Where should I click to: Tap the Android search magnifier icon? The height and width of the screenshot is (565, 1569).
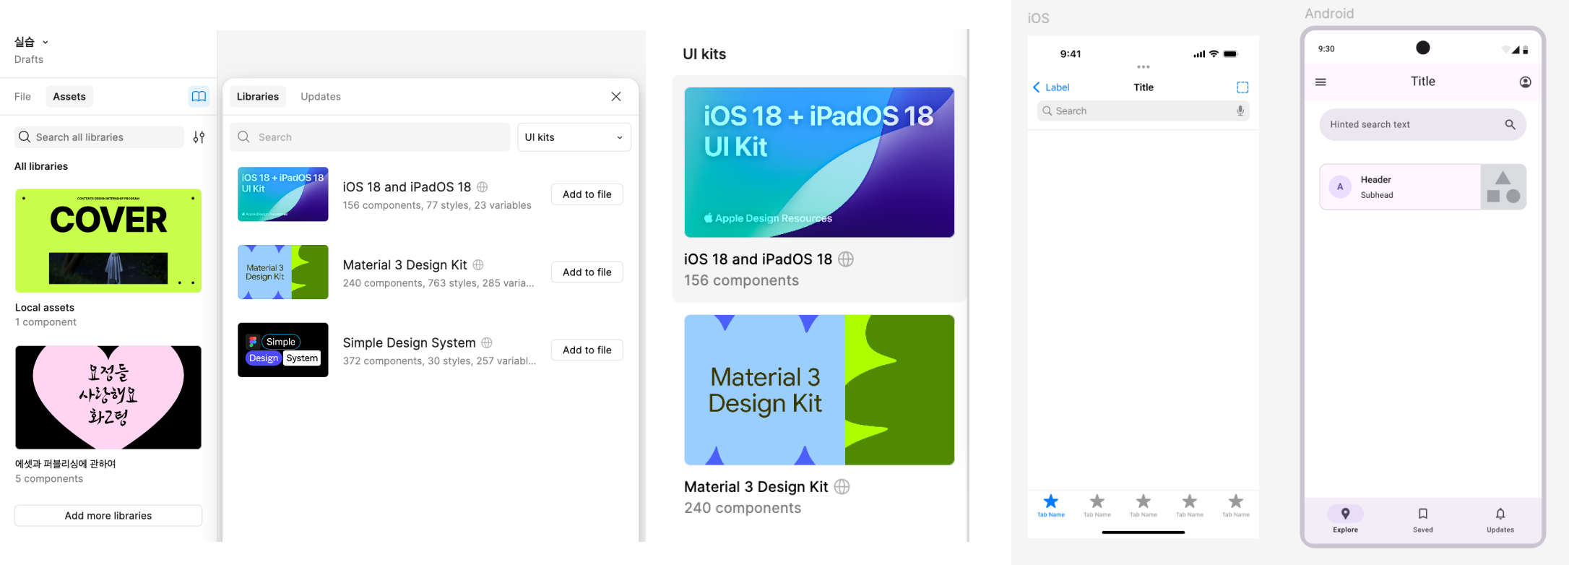[x=1510, y=124]
